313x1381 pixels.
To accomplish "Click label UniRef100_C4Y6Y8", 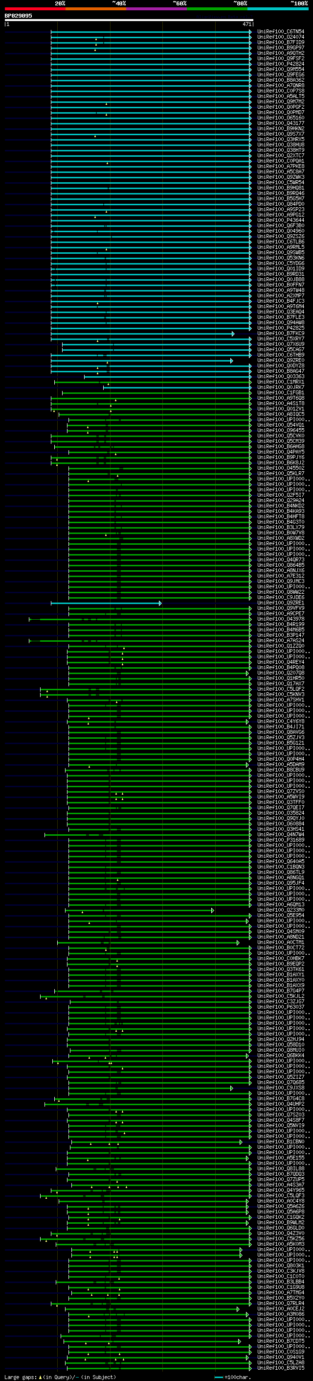I will click(281, 721).
